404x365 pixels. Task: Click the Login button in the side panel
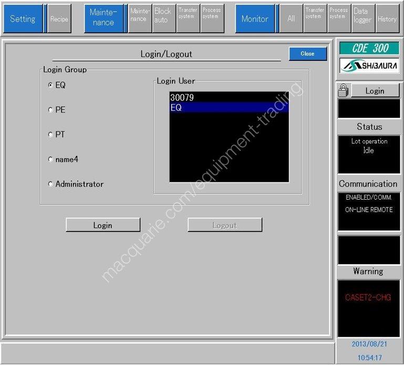pos(375,91)
